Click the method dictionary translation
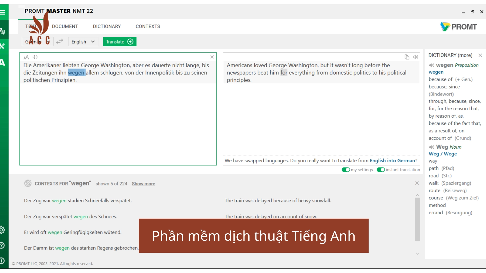Screen dimensions: 486x273 tap(437, 205)
